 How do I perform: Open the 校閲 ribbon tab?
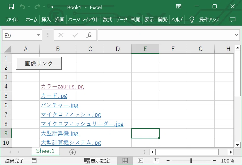(135, 20)
